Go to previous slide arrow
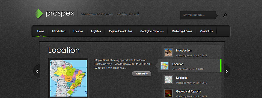Image resolution: width=262 pixels, height=98 pixels. point(37,71)
